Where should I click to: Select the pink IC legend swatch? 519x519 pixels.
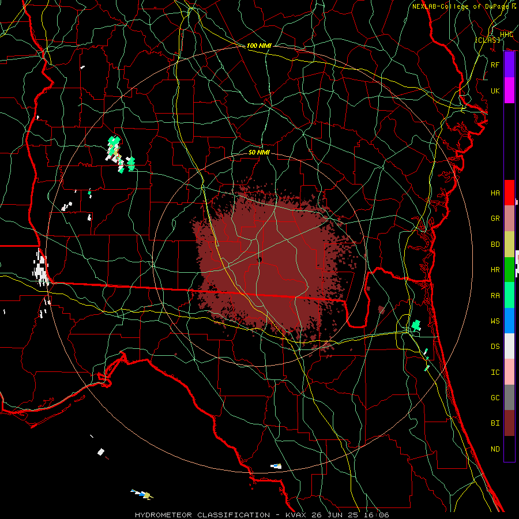[x=509, y=372]
